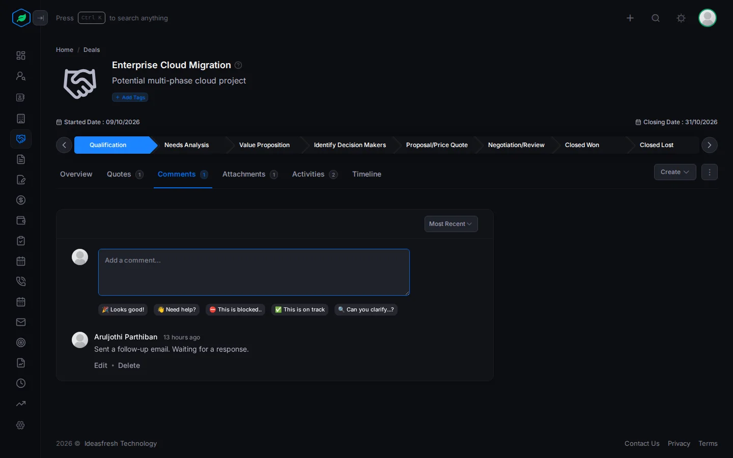The height and width of the screenshot is (458, 733).
Task: Open the wallet icon in sidebar
Action: [x=21, y=220]
